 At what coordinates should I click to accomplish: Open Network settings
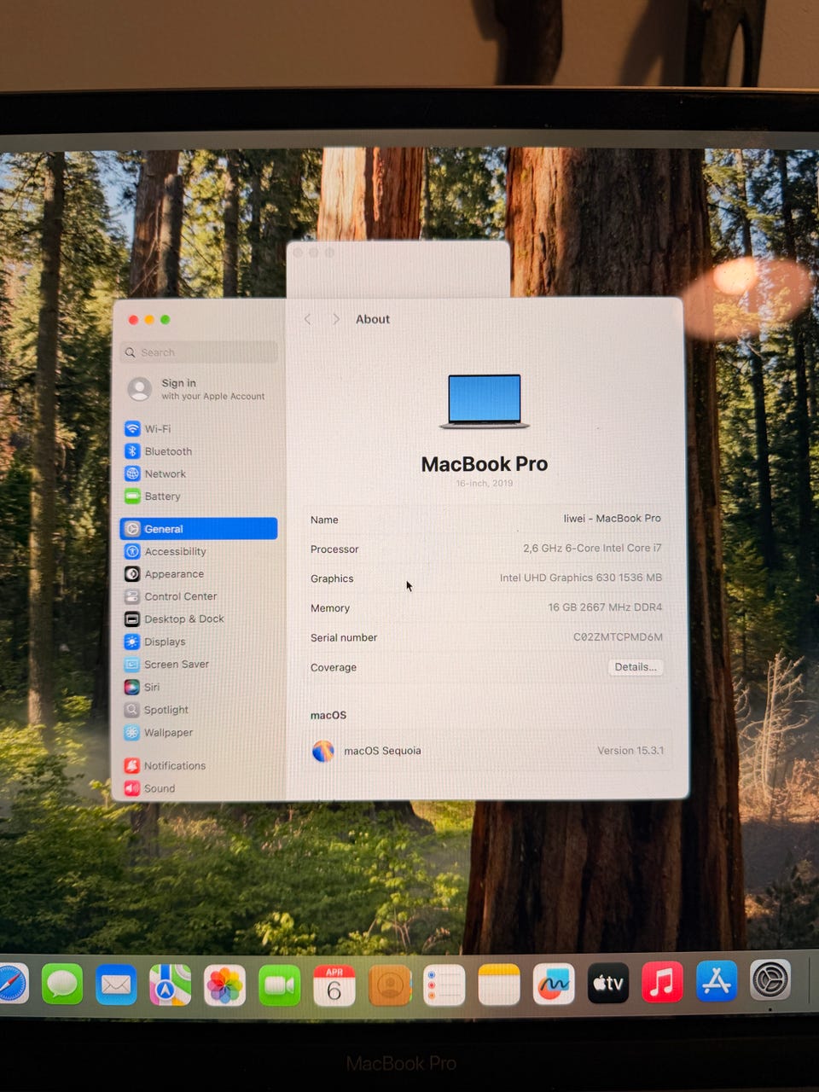coord(198,473)
